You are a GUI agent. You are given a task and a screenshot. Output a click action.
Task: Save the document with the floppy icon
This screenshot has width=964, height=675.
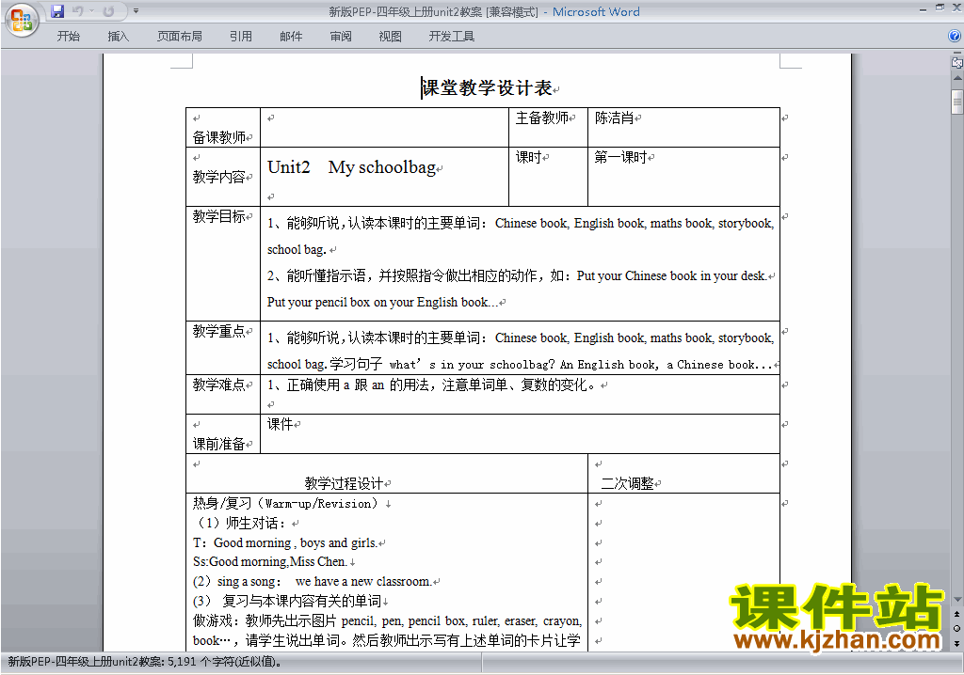57,11
